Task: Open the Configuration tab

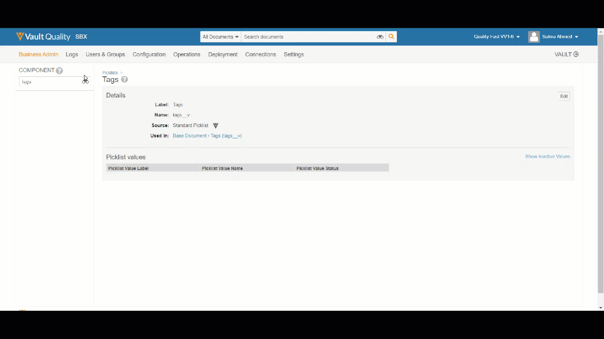Action: 149,54
